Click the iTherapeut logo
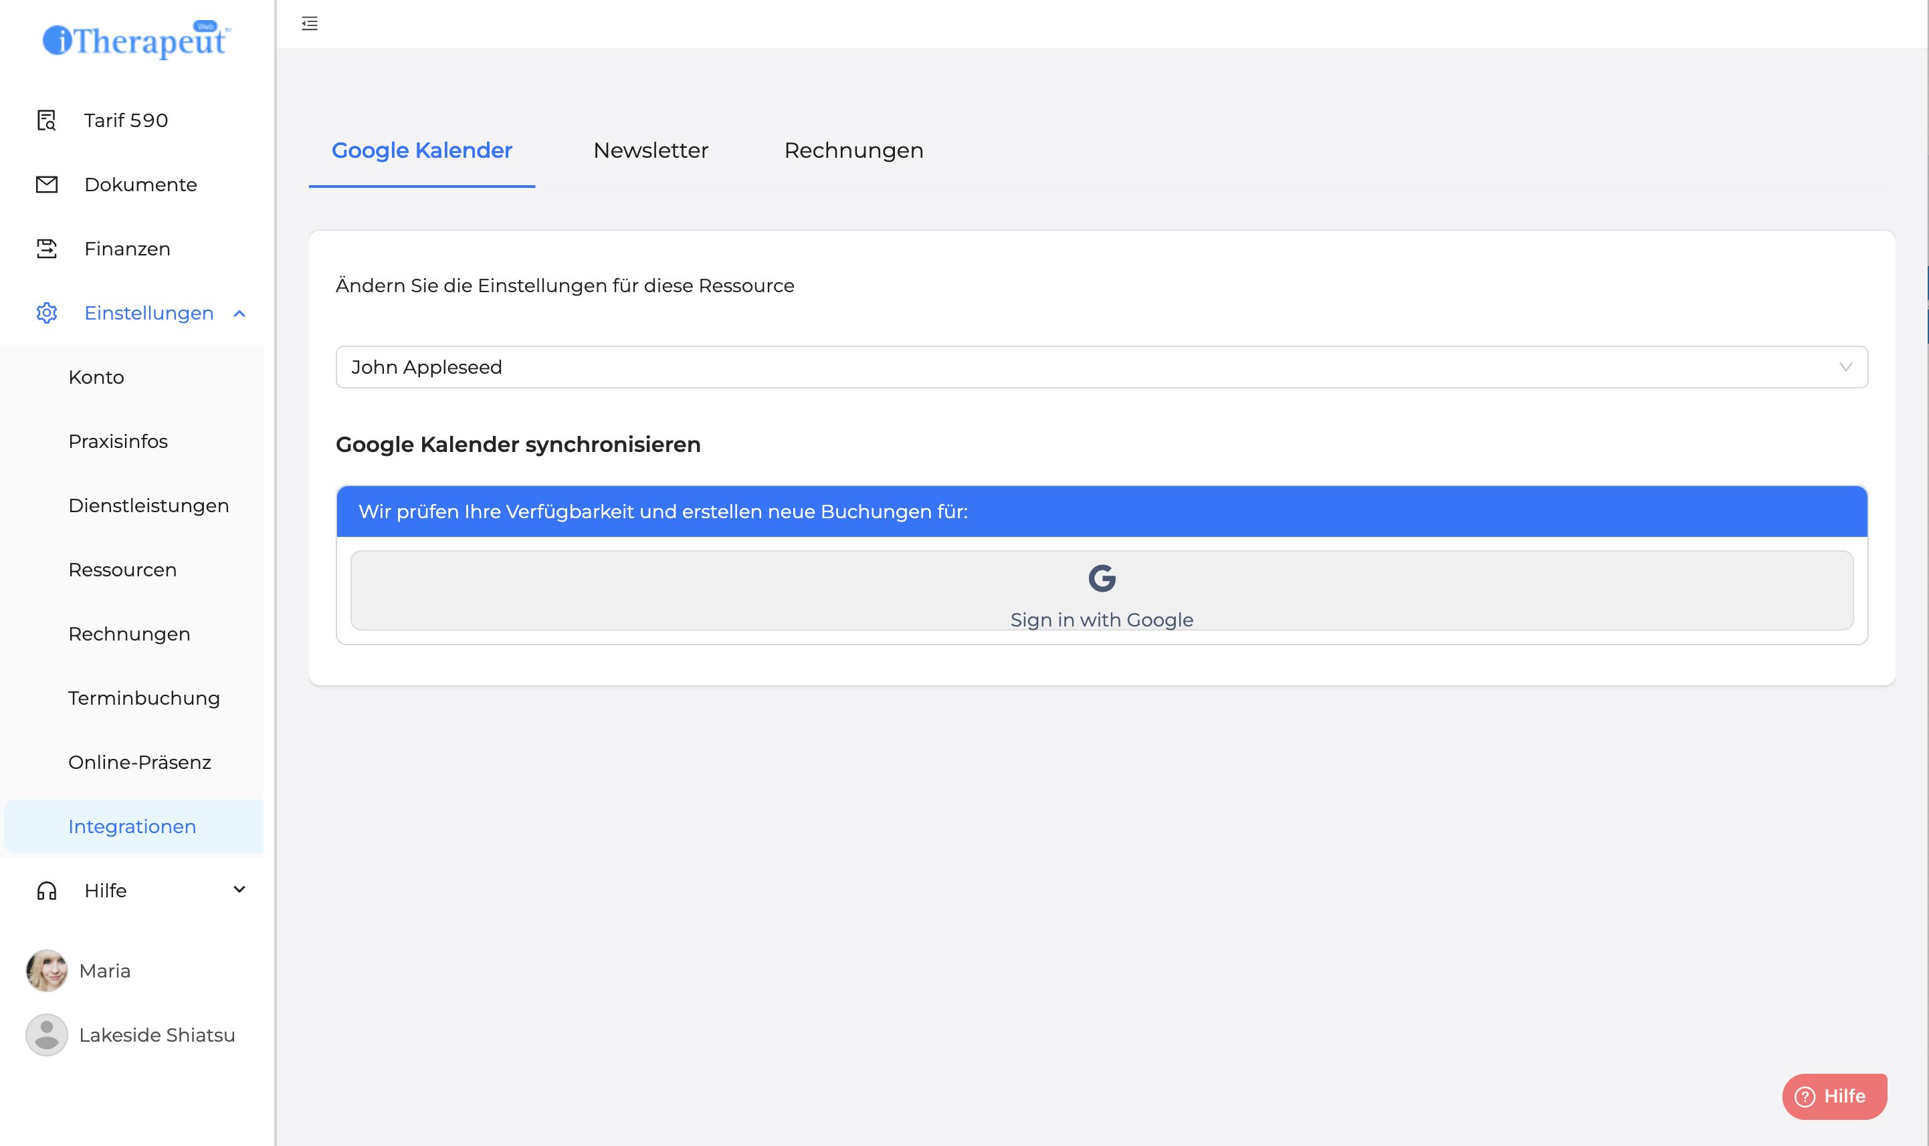Viewport: 1929px width, 1146px height. tap(136, 40)
